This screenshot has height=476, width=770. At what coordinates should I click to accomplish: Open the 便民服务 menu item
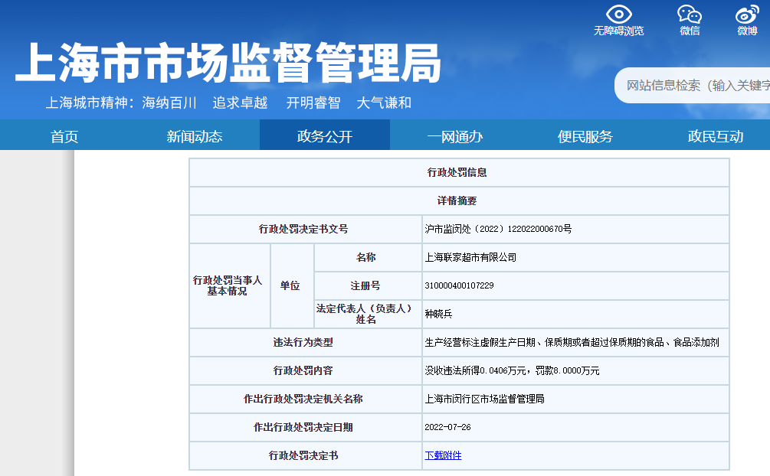585,136
